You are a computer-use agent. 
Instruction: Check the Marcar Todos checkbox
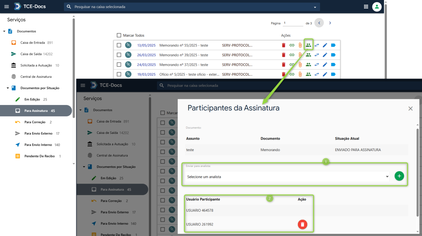(x=119, y=35)
